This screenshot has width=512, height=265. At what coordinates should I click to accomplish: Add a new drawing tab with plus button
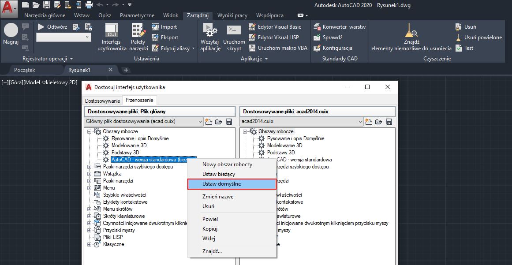point(126,70)
